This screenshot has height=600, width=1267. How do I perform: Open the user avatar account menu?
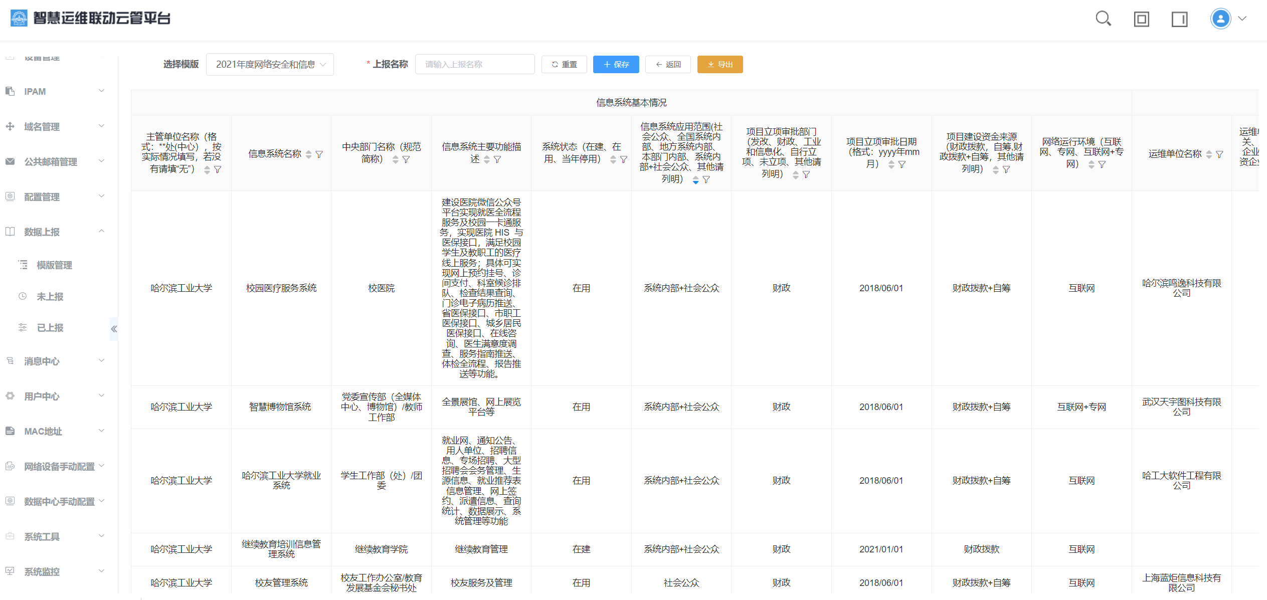pyautogui.click(x=1221, y=19)
